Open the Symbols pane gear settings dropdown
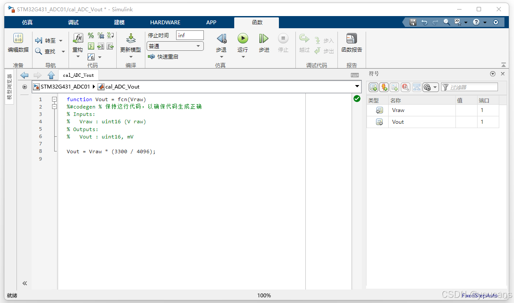Viewport: 514px width, 303px height. (430, 87)
